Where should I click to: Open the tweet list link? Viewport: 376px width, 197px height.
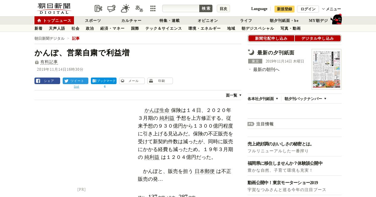tap(76, 87)
